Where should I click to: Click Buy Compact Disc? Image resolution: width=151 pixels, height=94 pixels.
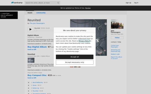click(37, 75)
